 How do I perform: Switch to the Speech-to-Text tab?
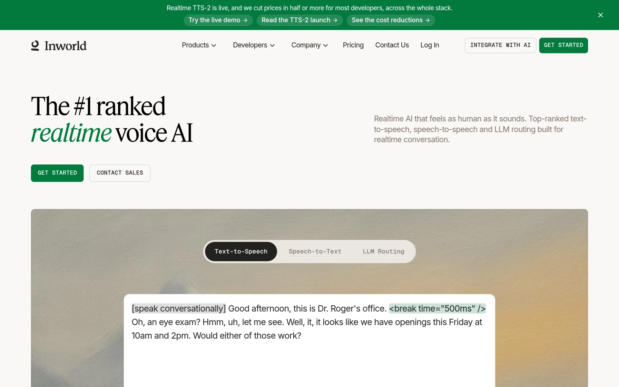pyautogui.click(x=315, y=251)
